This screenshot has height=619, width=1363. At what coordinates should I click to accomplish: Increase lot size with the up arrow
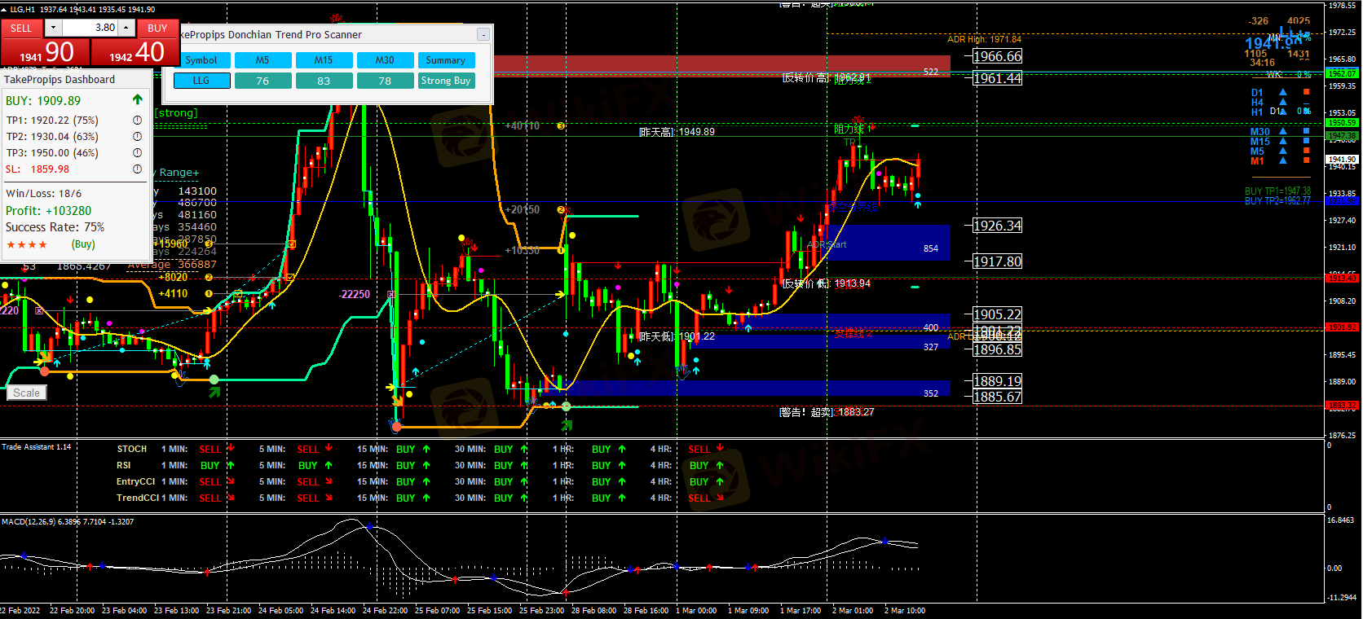point(126,28)
